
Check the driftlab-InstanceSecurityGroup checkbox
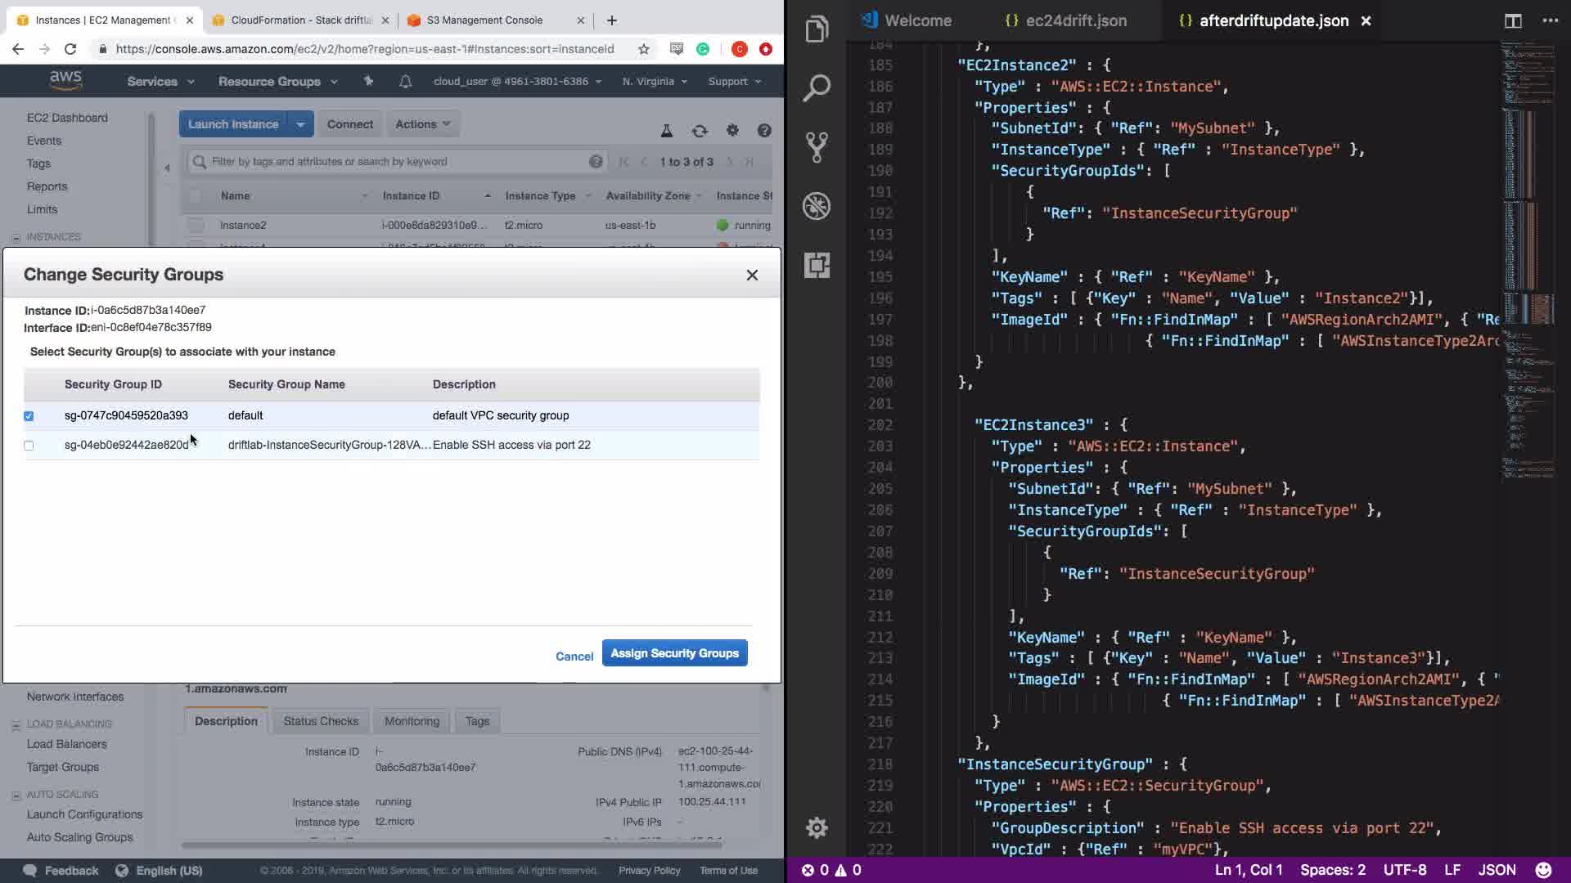click(29, 446)
